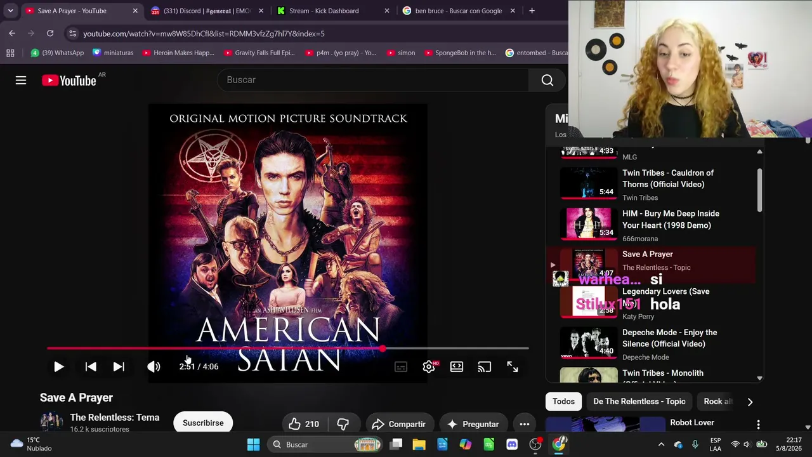Open Copilot from the taskbar
The height and width of the screenshot is (457, 812).
pyautogui.click(x=466, y=444)
